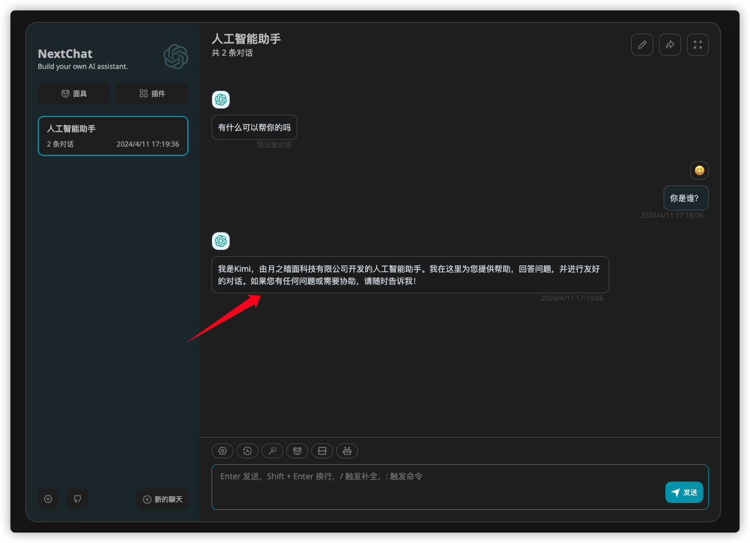
Task: Open chat settings gear in input toolbar
Action: [223, 451]
